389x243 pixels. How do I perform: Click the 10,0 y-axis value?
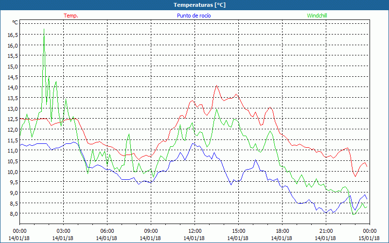pos(13,172)
